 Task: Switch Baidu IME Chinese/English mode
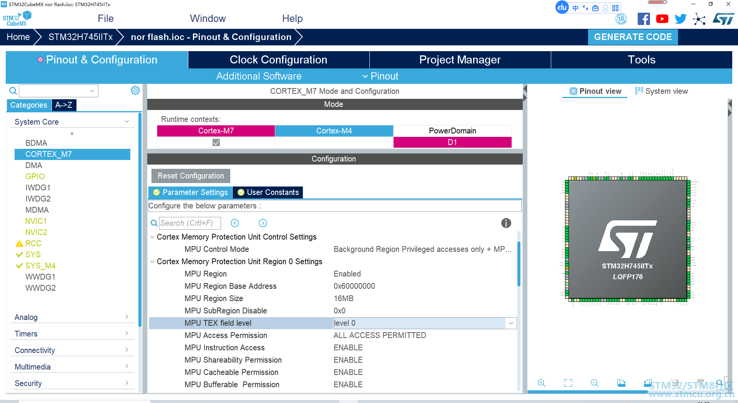pos(575,8)
